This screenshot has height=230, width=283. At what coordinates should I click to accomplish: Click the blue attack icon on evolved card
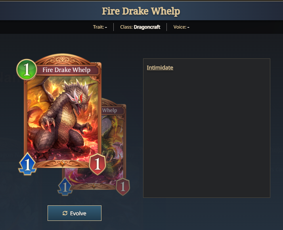click(65, 187)
